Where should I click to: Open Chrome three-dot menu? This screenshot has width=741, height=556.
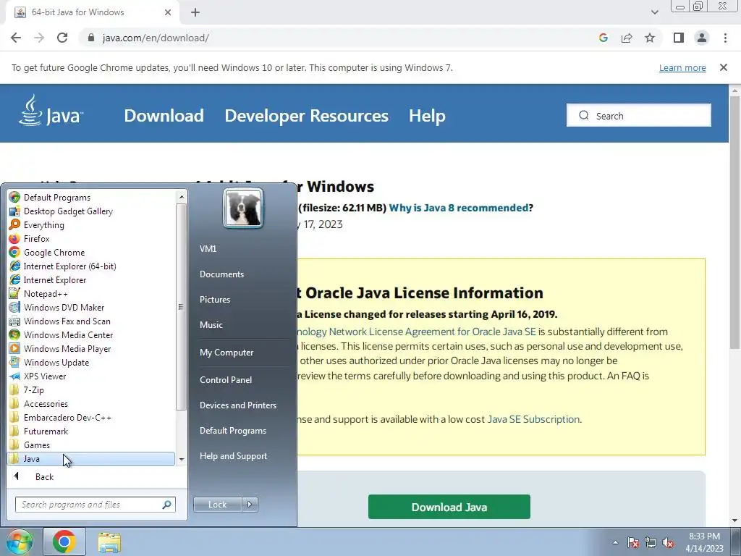tap(725, 38)
